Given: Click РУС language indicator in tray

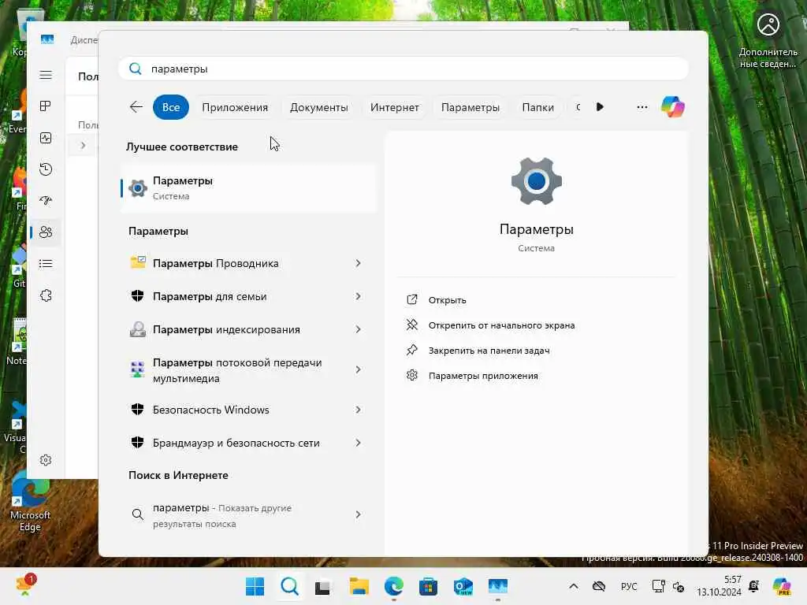Looking at the screenshot, I should (x=629, y=586).
